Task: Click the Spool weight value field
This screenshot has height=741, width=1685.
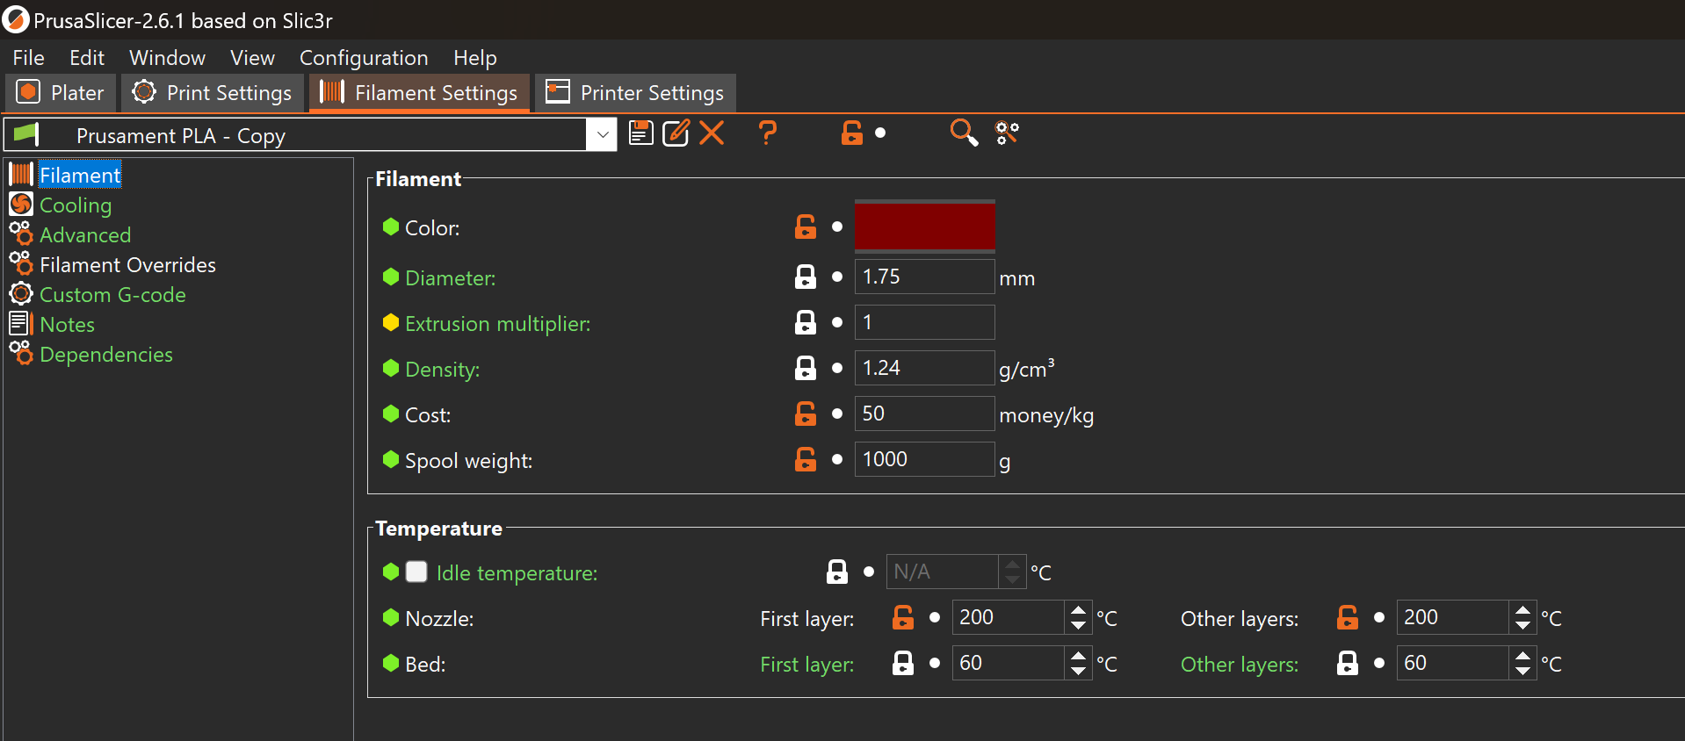Action: click(x=924, y=459)
